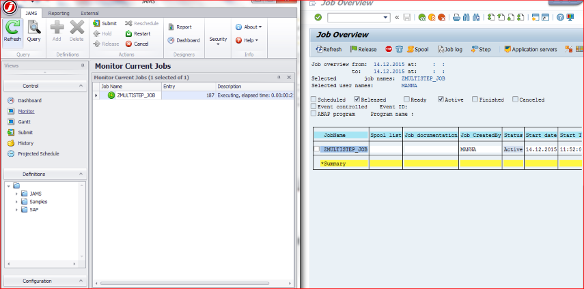The height and width of the screenshot is (289, 584).
Task: Click the JAMS application logo button
Action: point(10,7)
